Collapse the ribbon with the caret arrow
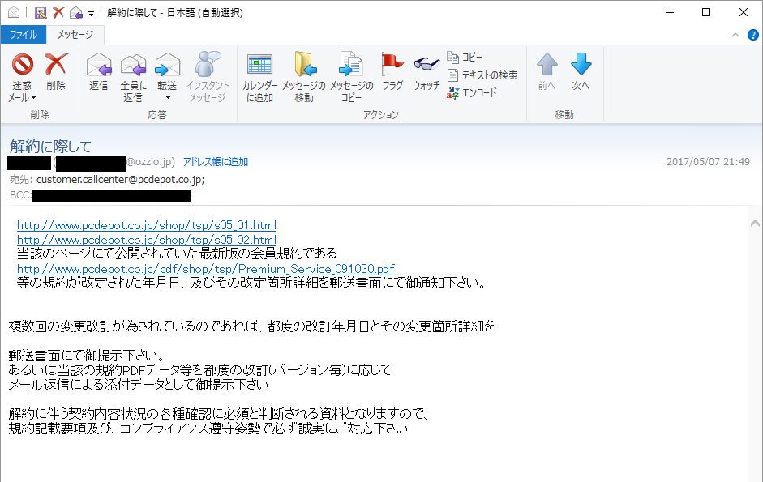This screenshot has width=763, height=482. 735,35
